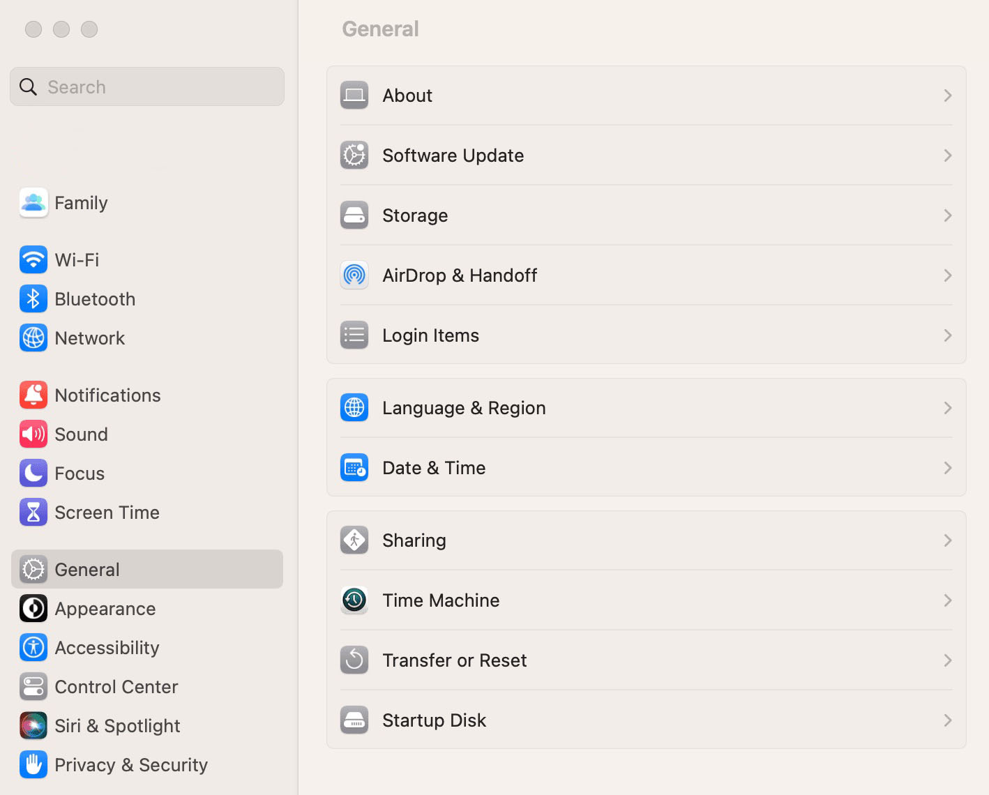Expand the Language & Region chevron
This screenshot has height=795, width=989.
(947, 408)
